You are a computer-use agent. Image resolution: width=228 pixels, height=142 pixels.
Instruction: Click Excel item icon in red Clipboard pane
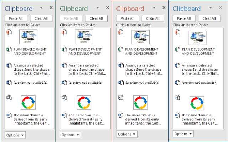pos(121,49)
